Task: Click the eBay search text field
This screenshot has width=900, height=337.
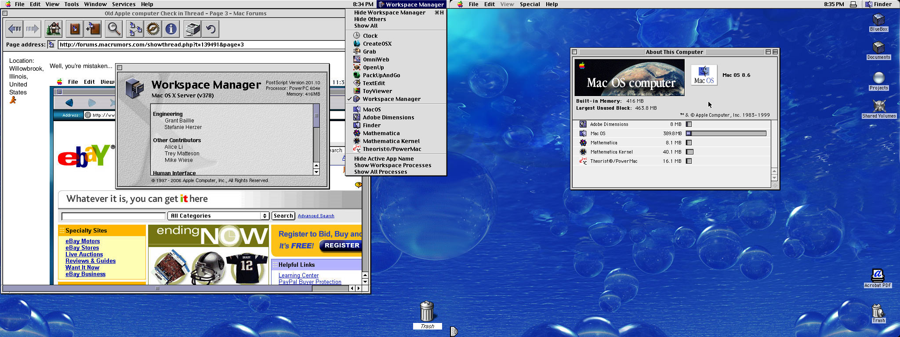Action: pyautogui.click(x=113, y=216)
